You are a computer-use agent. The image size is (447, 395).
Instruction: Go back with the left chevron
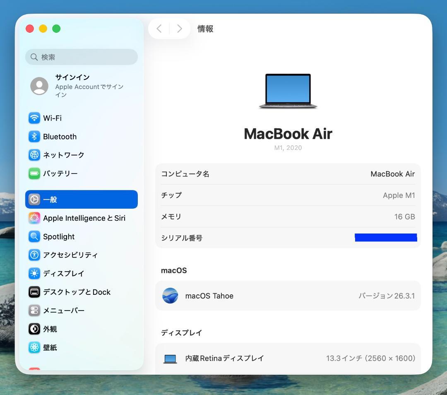[159, 29]
